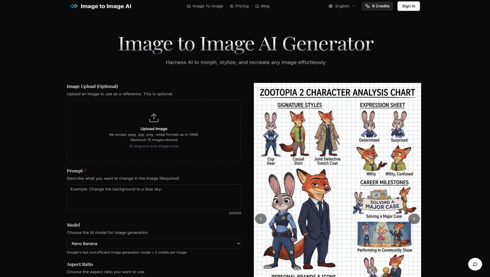Image resolution: width=490 pixels, height=277 pixels.
Task: Open the Nano Banana model dropdown
Action: pos(154,243)
